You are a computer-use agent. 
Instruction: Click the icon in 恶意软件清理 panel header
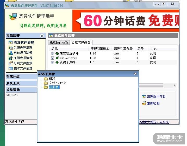[x=51, y=36]
